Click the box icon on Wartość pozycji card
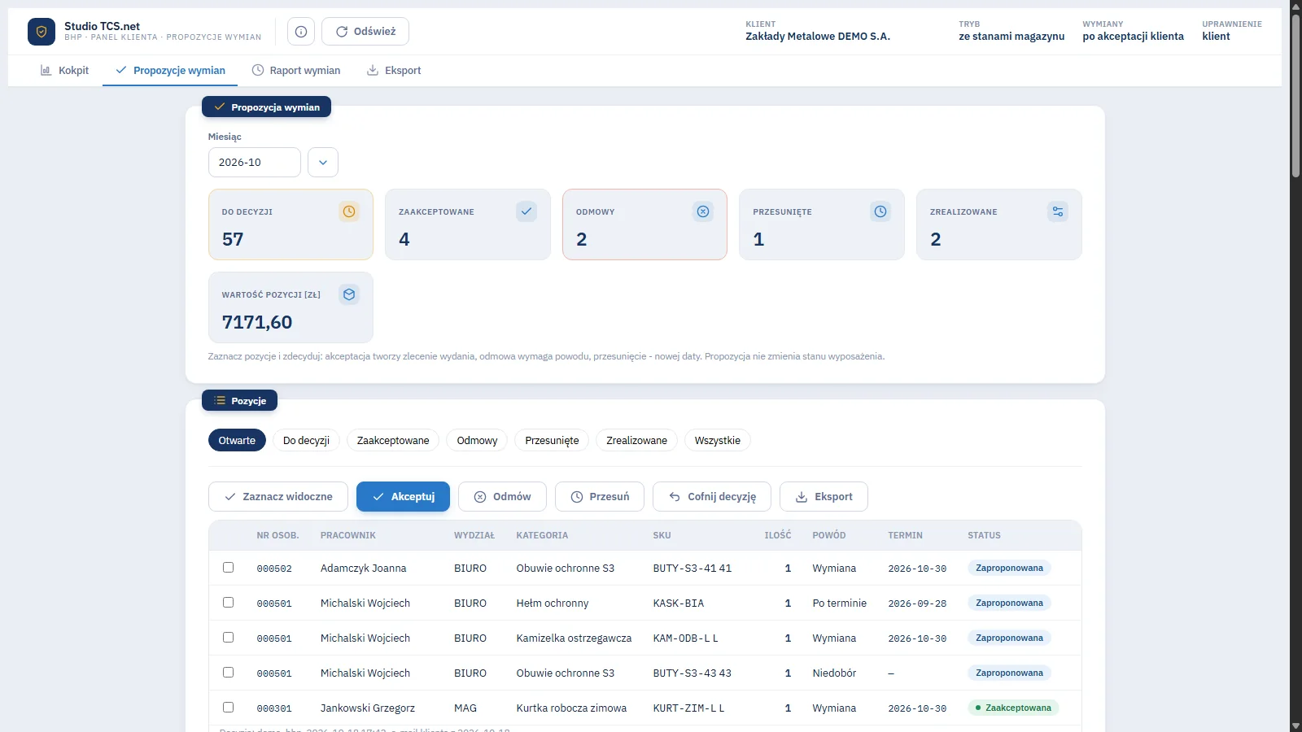The image size is (1302, 732). click(x=349, y=294)
